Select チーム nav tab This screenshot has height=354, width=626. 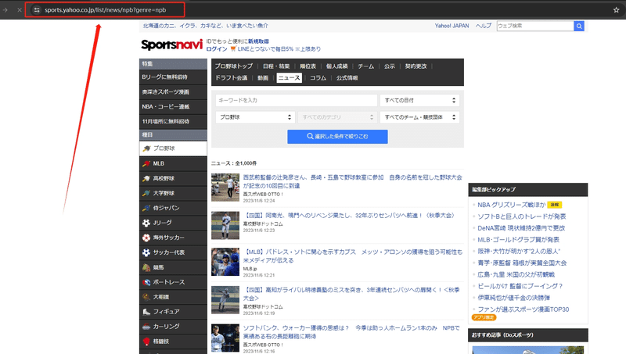click(x=365, y=66)
